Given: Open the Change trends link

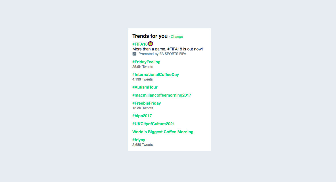Looking at the screenshot, I should tap(177, 37).
